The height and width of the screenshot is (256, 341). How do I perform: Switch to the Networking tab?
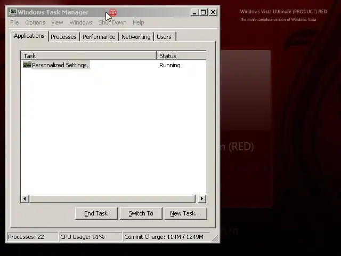pos(136,37)
